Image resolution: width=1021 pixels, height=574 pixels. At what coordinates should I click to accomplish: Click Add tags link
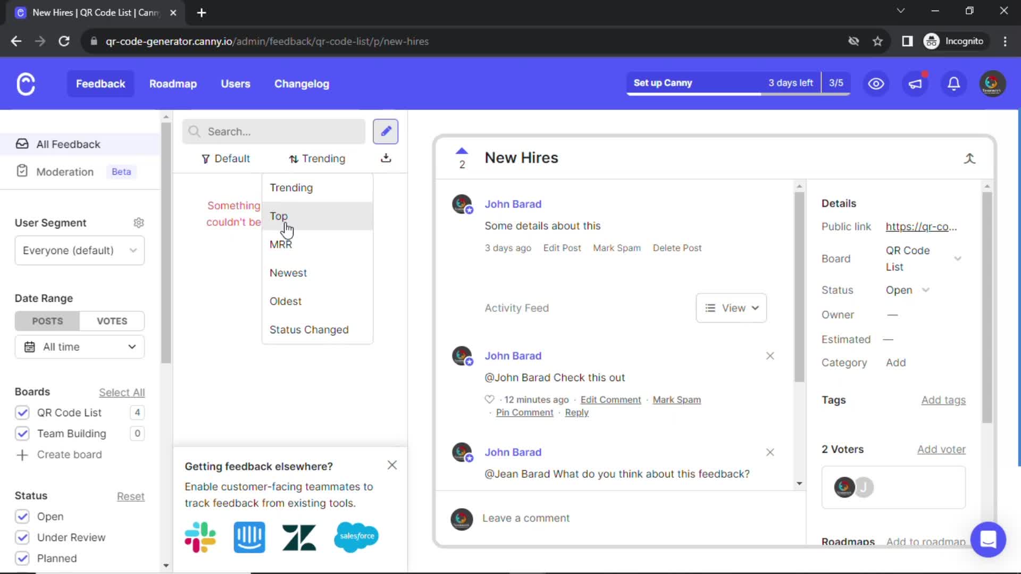(x=943, y=400)
